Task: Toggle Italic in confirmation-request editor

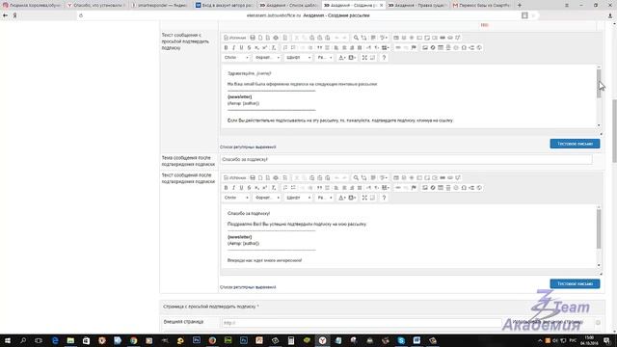Action: 233,47
